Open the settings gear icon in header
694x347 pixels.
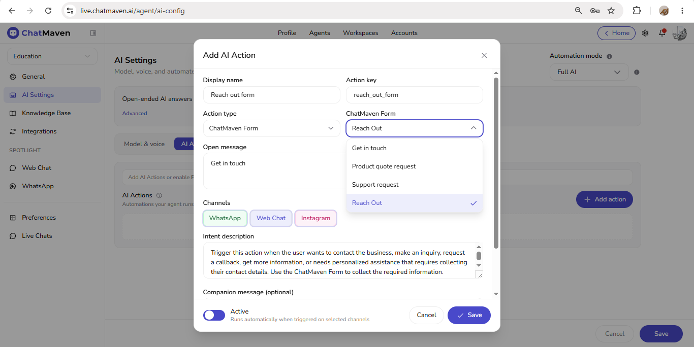coord(645,33)
